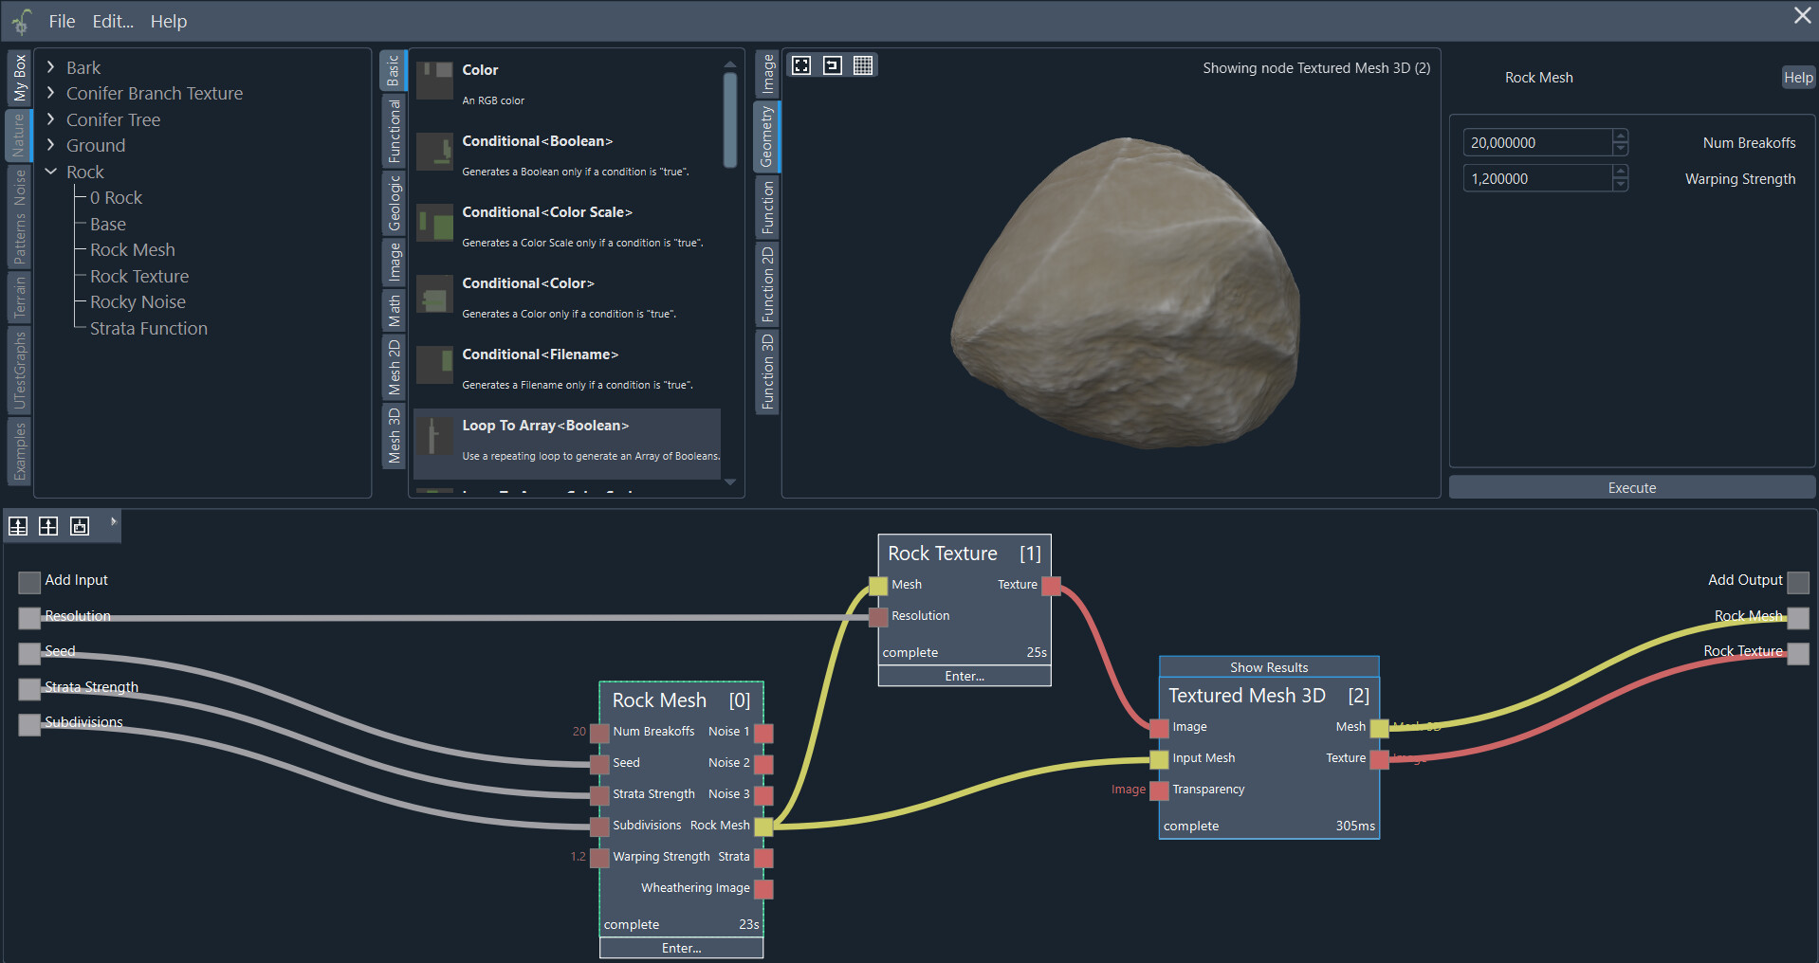The height and width of the screenshot is (963, 1819).
Task: Click Help in the Rock Mesh panel
Action: coord(1797,77)
